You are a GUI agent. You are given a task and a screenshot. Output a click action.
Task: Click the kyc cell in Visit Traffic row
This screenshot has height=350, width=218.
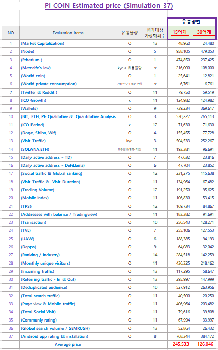[x=130, y=141]
